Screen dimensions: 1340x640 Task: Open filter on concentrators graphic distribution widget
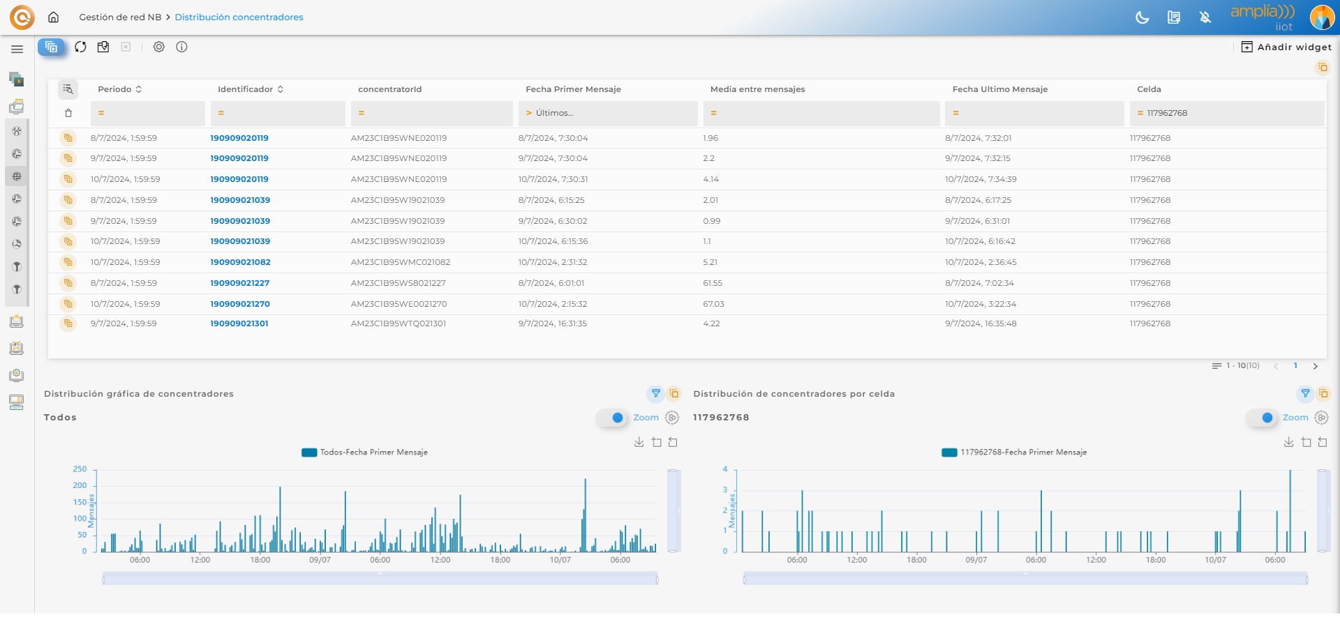coord(655,394)
